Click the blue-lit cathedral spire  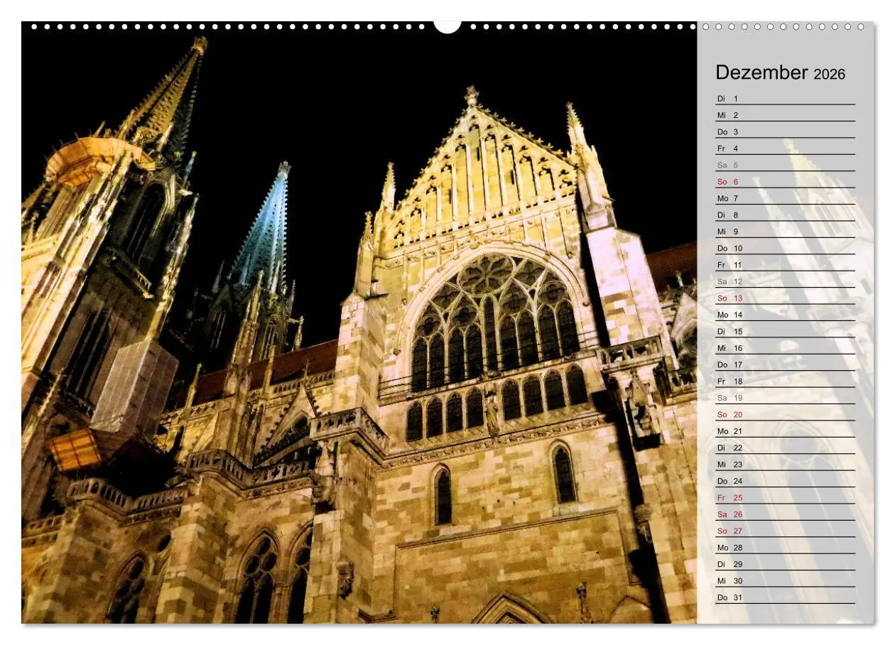click(273, 213)
